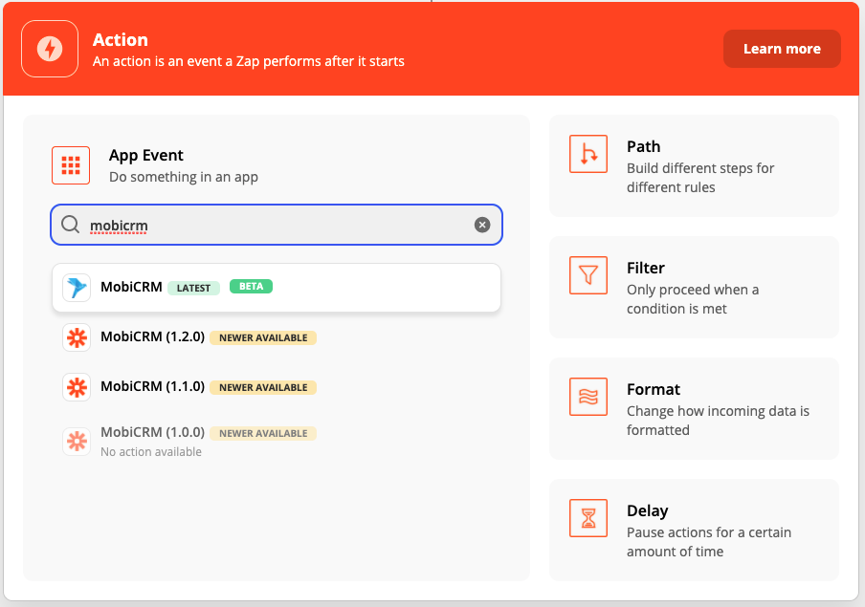Viewport: 865px width, 607px height.
Task: Add a Filter step
Action: [694, 287]
